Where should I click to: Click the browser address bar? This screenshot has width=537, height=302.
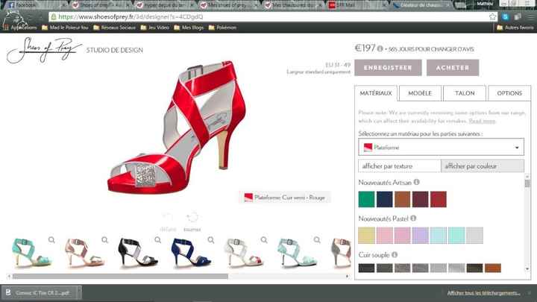(x=268, y=16)
